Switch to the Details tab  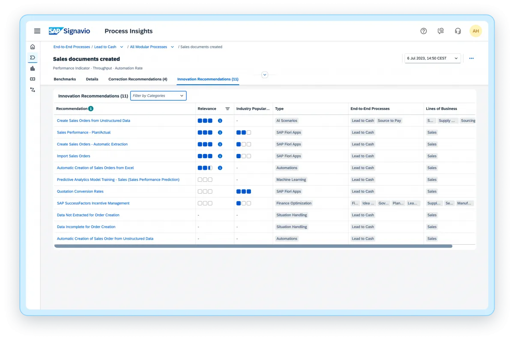click(92, 79)
